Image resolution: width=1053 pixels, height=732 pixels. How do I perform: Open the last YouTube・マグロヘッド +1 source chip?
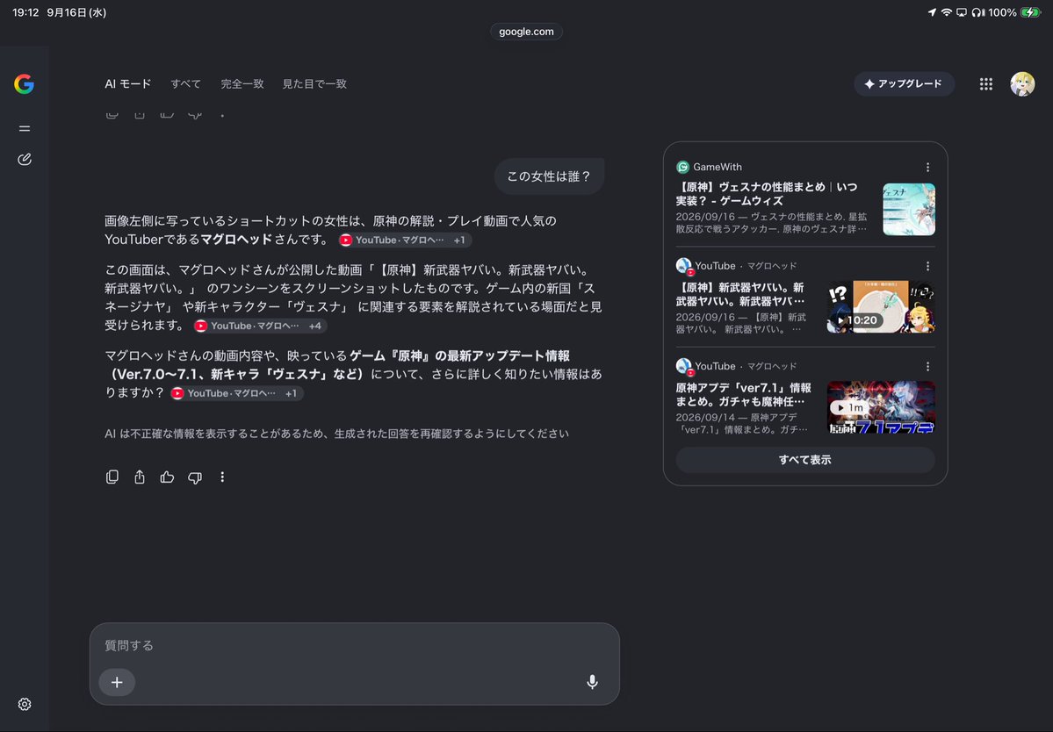tap(235, 393)
